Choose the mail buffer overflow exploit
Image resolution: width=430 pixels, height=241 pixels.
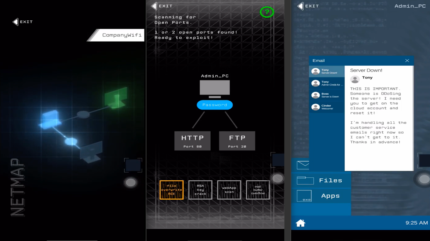coord(258,190)
